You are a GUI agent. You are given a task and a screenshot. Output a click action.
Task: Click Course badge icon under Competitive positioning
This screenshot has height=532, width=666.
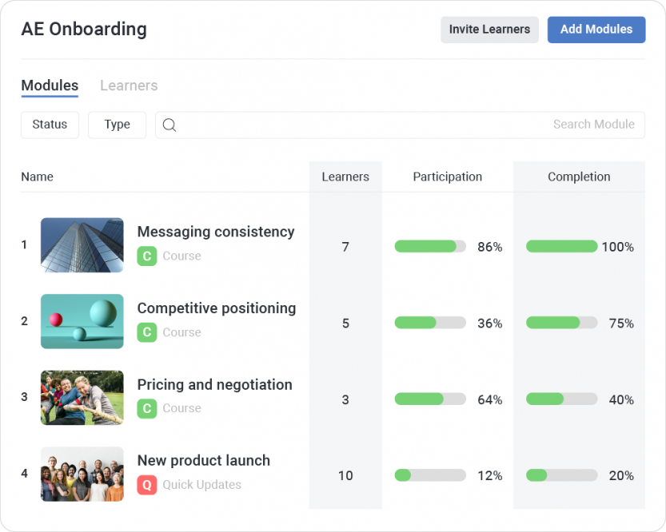tap(146, 332)
